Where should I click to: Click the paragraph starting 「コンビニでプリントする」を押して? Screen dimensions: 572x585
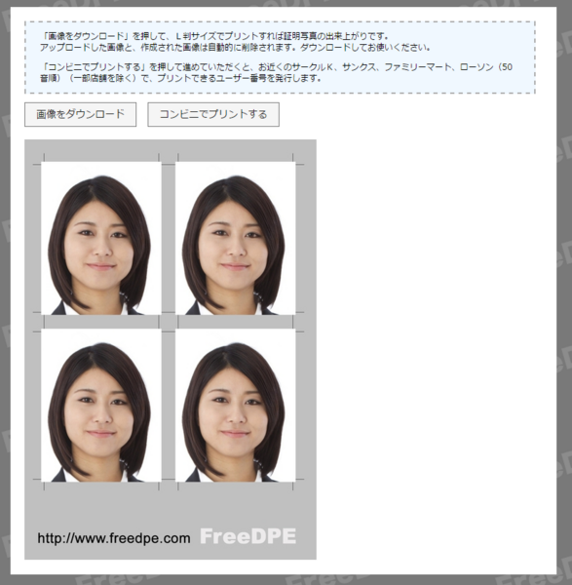pyautogui.click(x=277, y=73)
